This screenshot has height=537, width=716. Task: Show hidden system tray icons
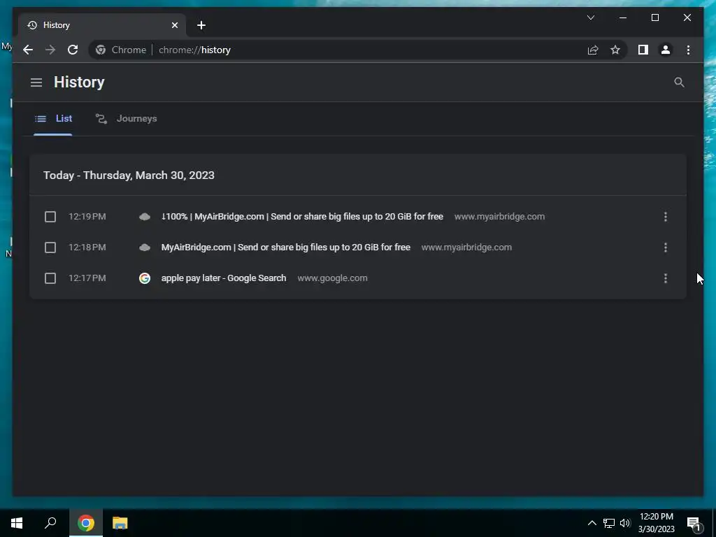(592, 523)
